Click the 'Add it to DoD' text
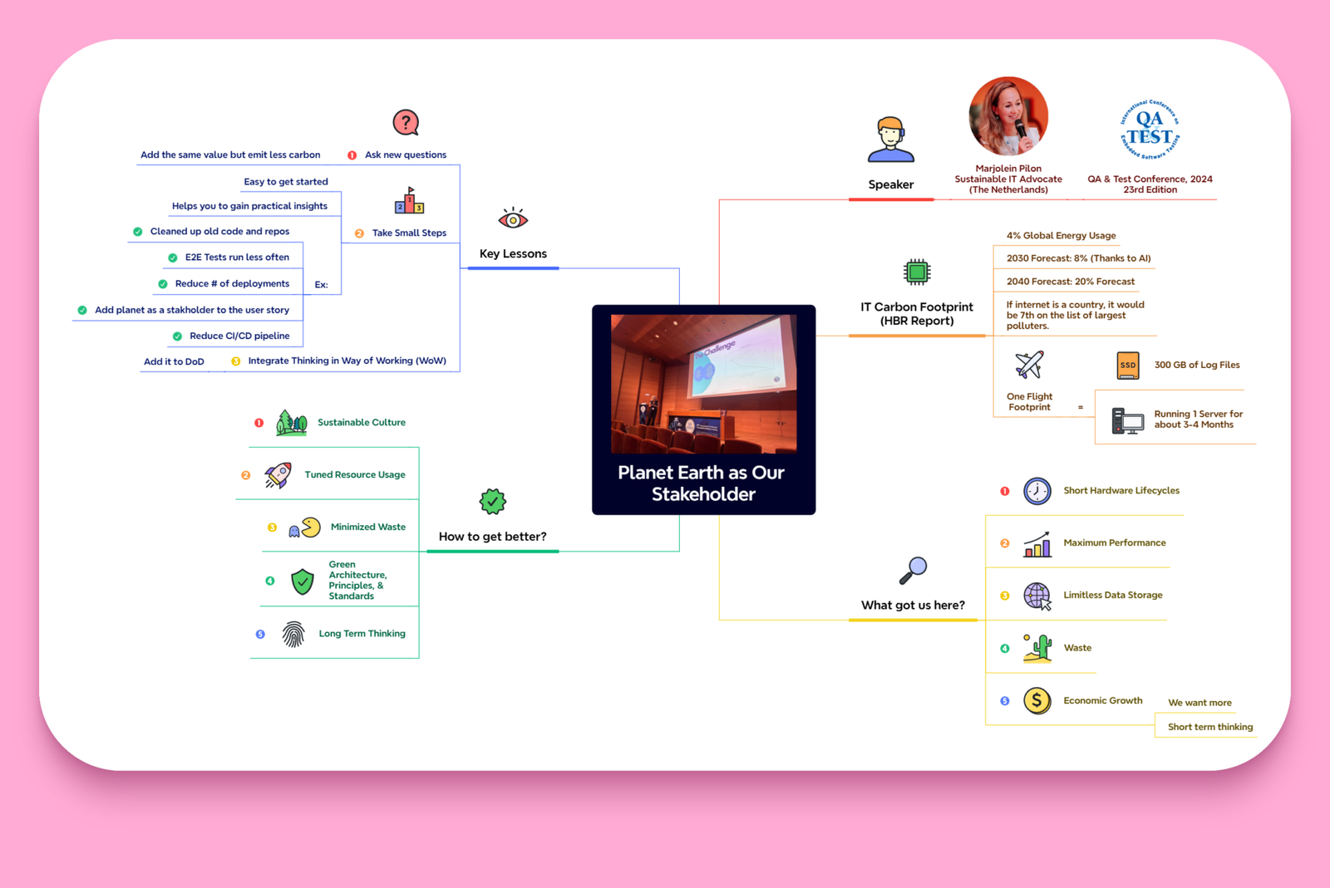 [x=174, y=361]
